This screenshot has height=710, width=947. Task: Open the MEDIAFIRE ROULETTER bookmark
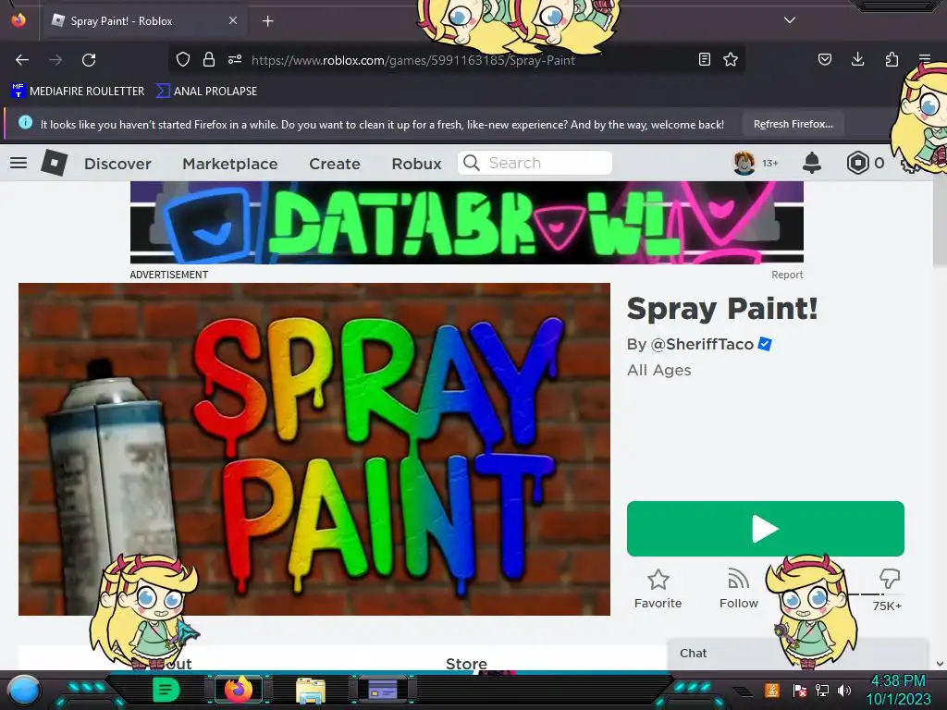click(x=78, y=92)
